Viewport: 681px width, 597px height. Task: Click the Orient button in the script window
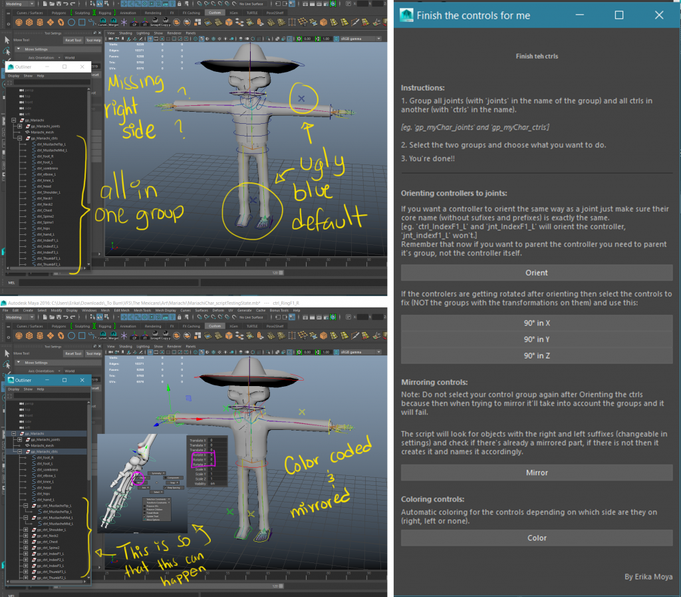coord(537,272)
